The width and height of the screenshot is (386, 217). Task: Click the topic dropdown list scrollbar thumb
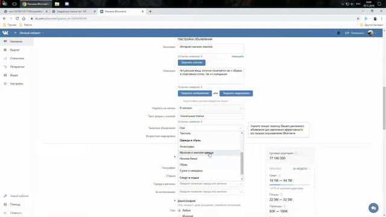coord(242,163)
